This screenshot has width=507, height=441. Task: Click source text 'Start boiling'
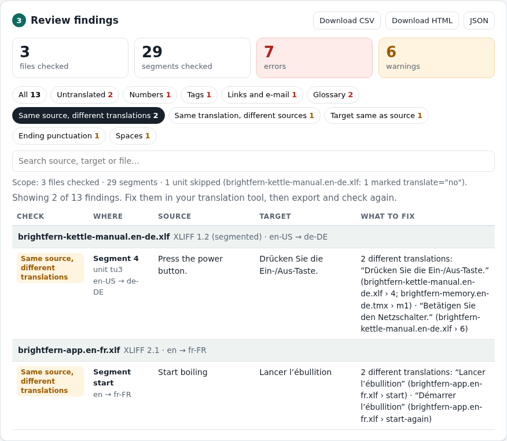[183, 372]
